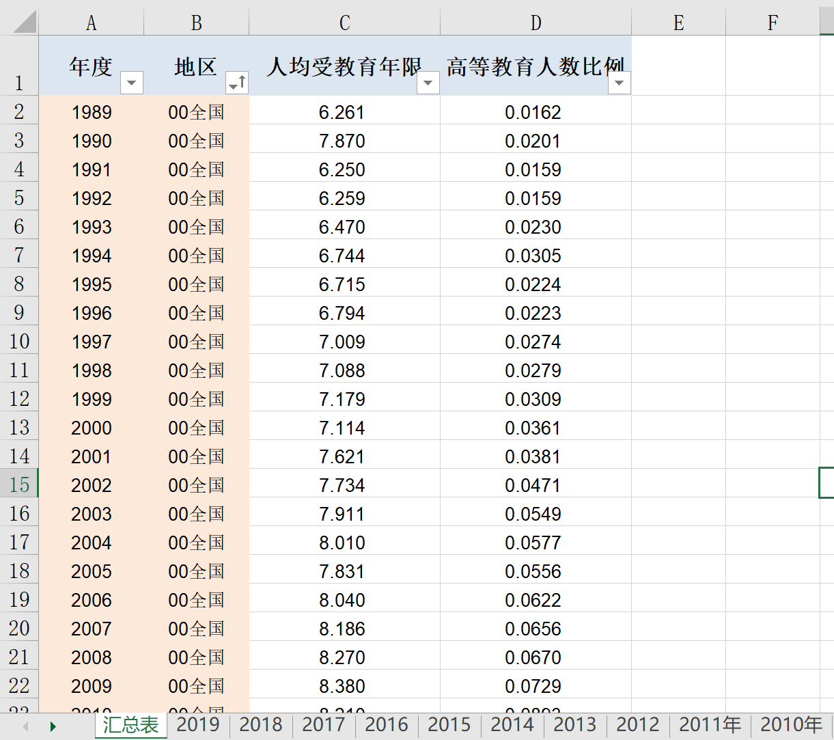Switch to the 2018 sheet tab
Screen dimensions: 834x740
261,724
